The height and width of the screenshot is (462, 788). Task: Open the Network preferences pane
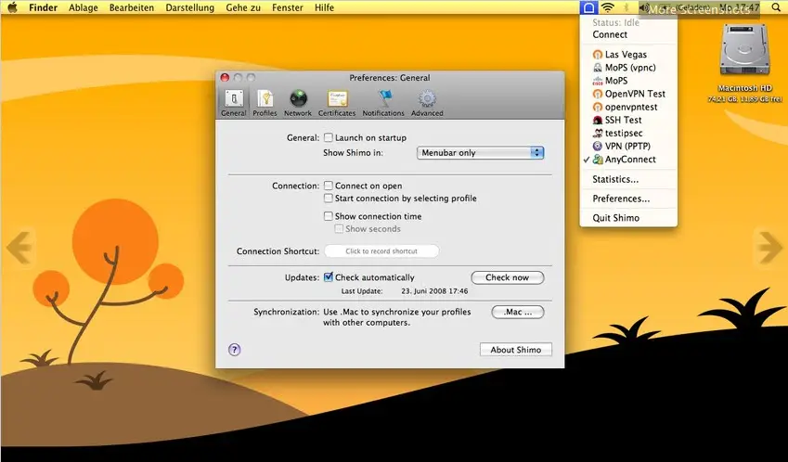(298, 103)
